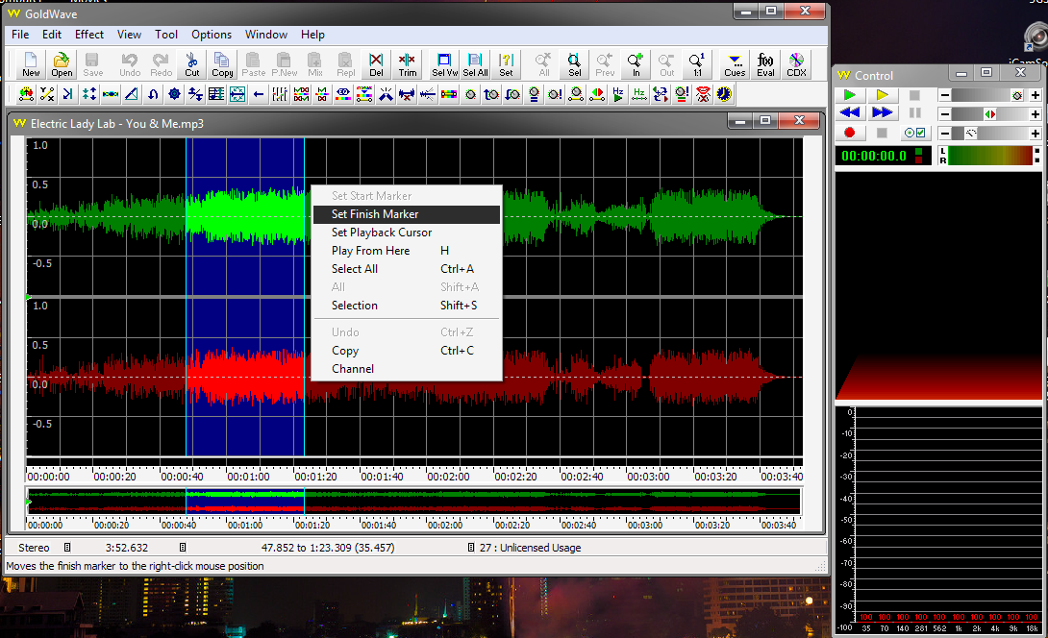Click the yellow play button in Control
The width and height of the screenshot is (1048, 638).
pyautogui.click(x=883, y=95)
